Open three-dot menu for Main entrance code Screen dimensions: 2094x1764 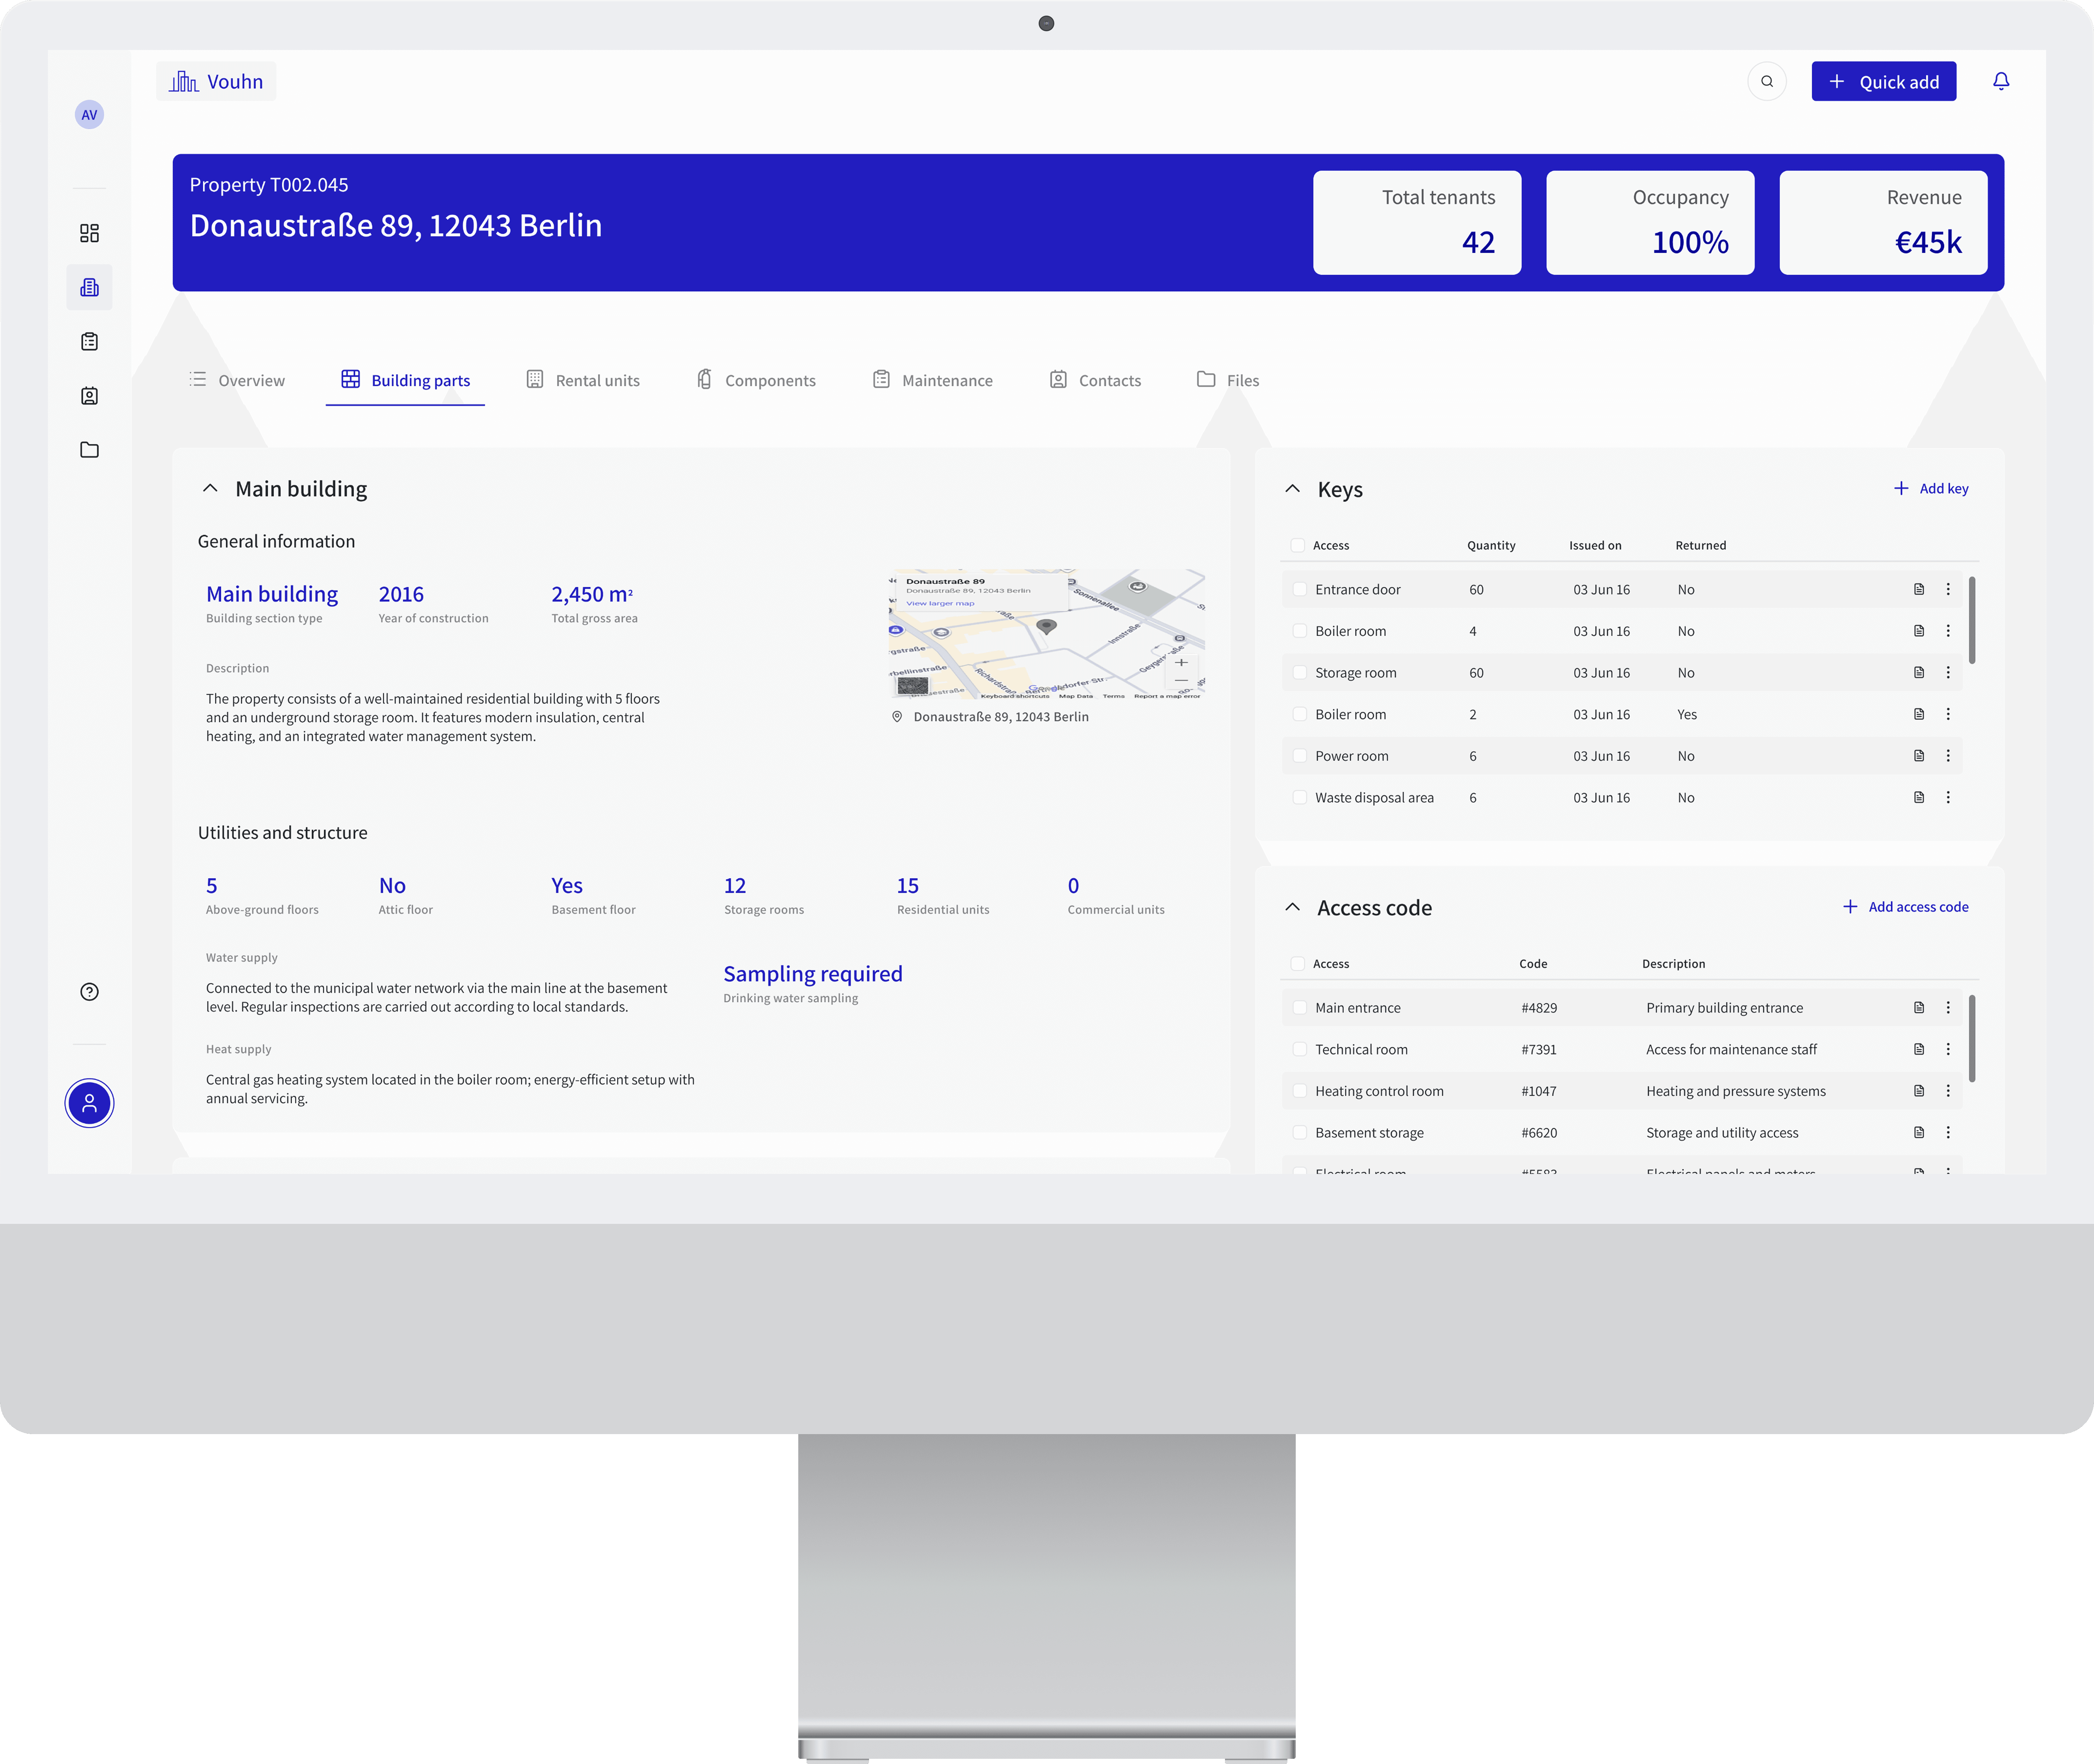point(1947,1007)
